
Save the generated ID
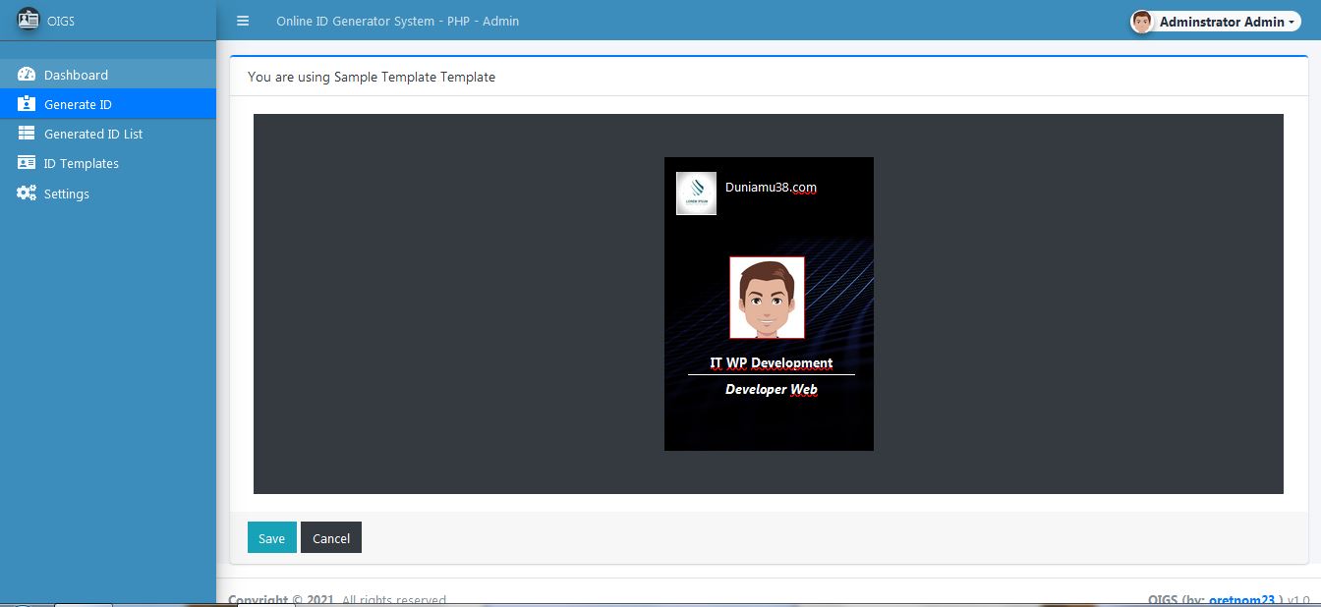pyautogui.click(x=271, y=537)
